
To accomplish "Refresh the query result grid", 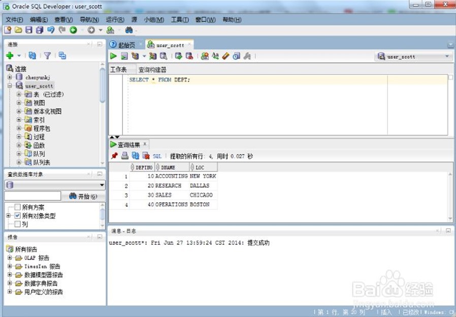I will pos(135,156).
